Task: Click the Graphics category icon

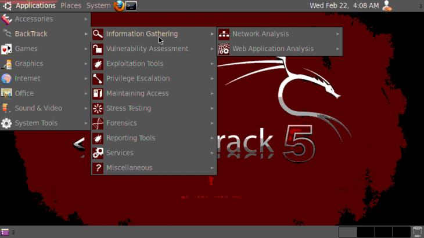Action: [x=6, y=64]
